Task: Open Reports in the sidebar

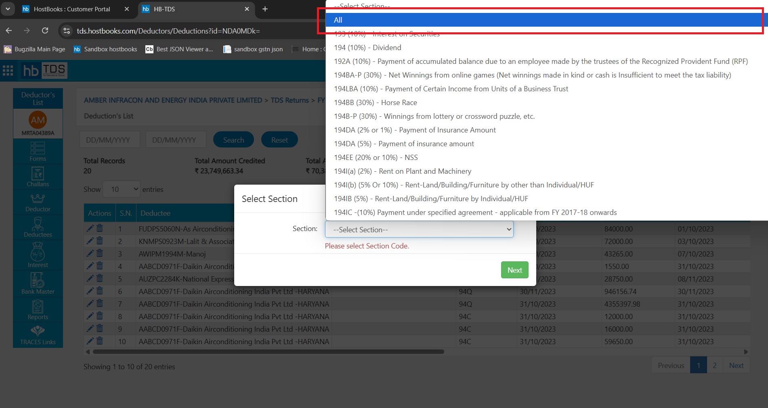Action: [38, 310]
